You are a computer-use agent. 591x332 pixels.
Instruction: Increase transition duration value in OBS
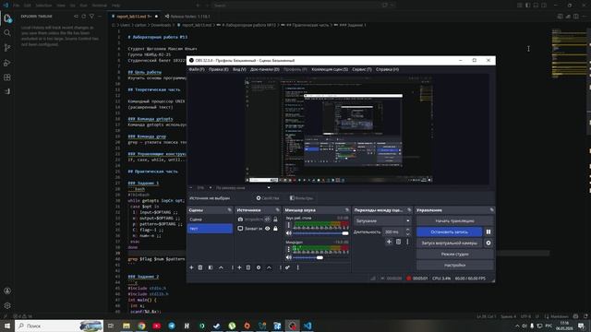[408, 230]
